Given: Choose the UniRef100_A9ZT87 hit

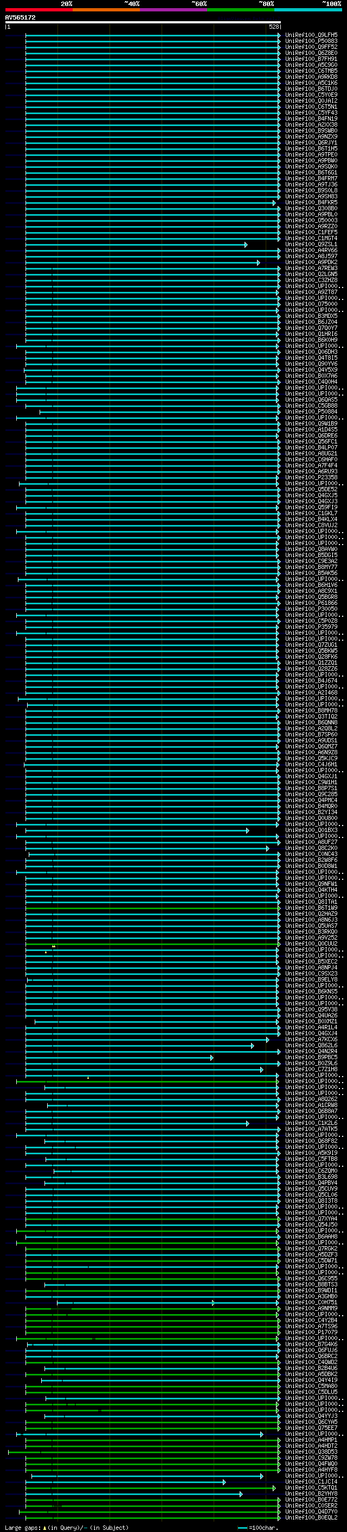Looking at the screenshot, I should (x=311, y=292).
